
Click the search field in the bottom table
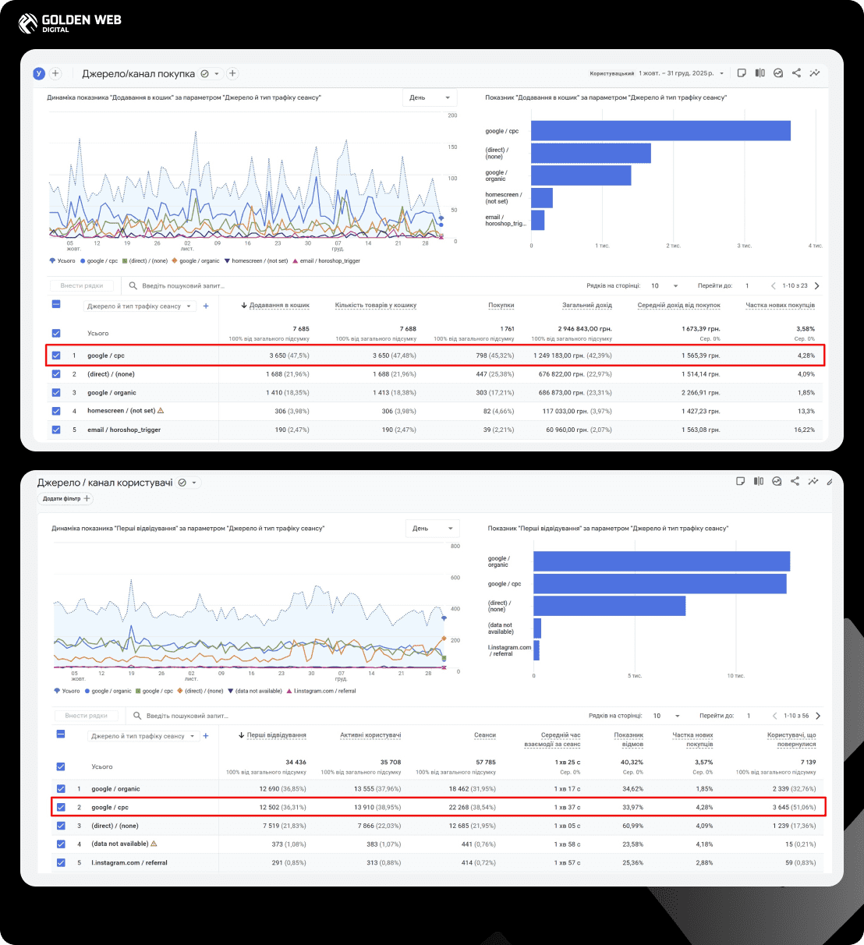[x=187, y=716]
